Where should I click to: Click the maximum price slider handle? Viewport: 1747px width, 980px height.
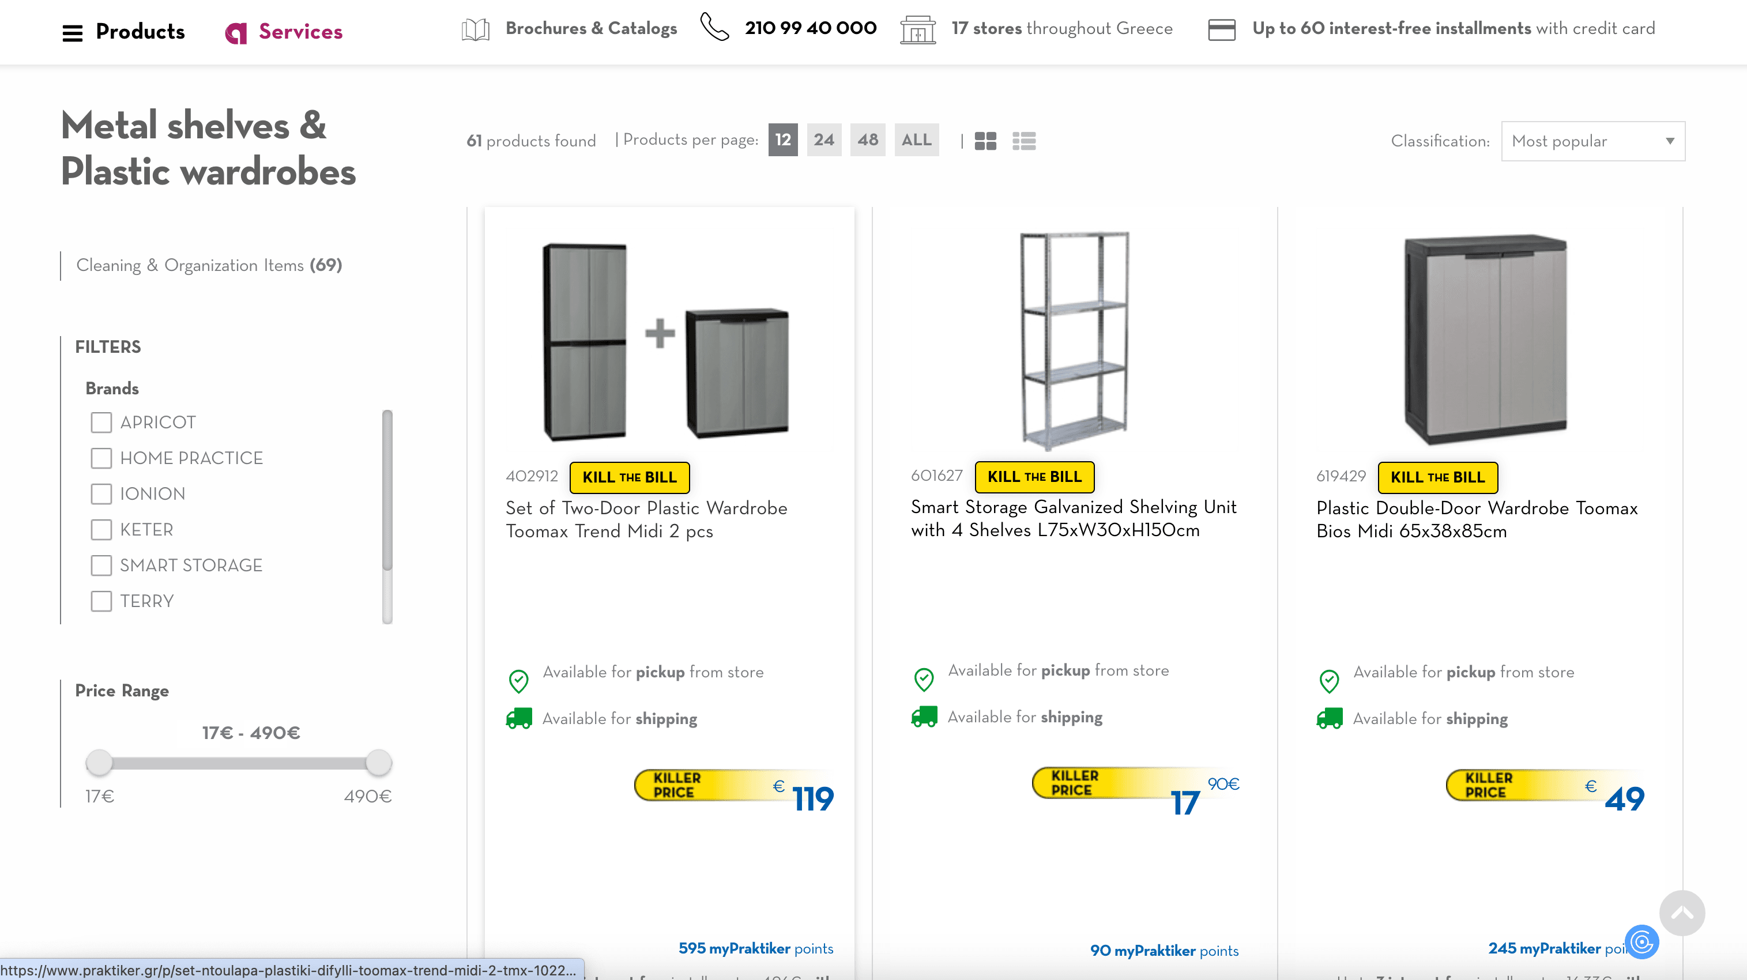coord(378,762)
